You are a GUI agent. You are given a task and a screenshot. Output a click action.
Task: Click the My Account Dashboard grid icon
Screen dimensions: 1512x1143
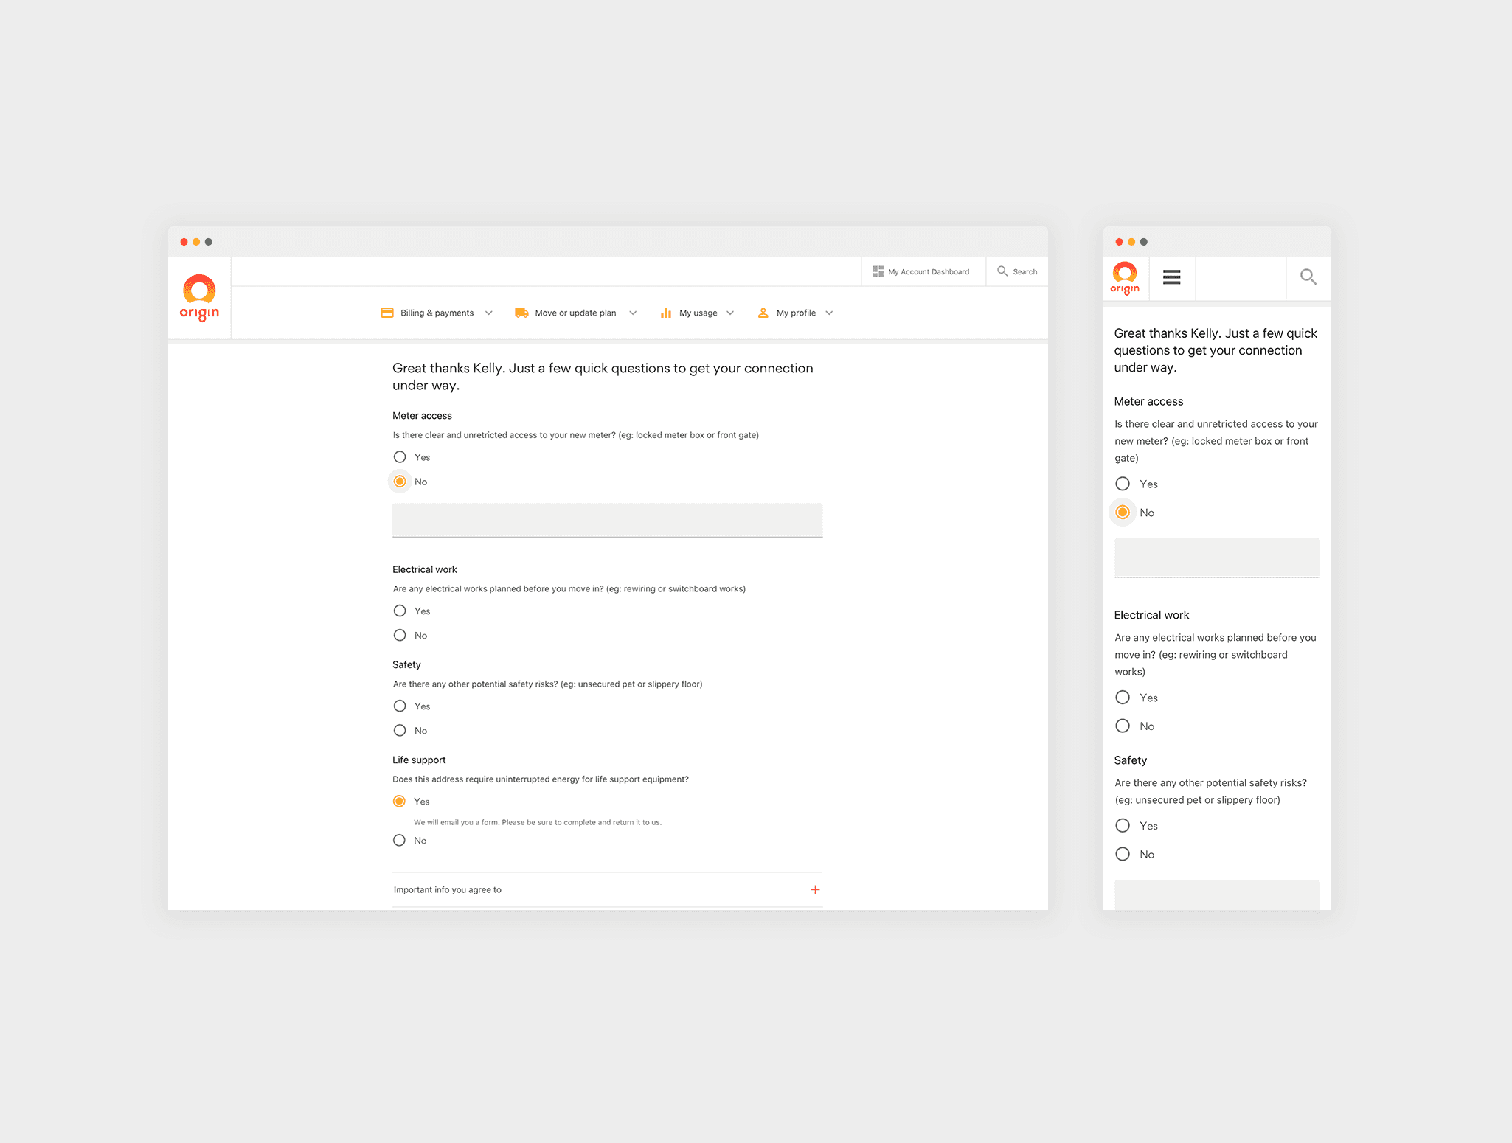coord(878,271)
